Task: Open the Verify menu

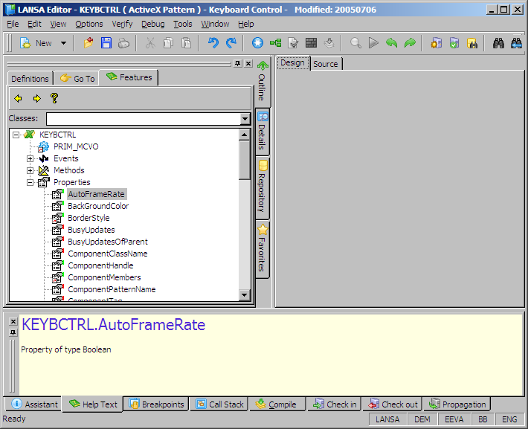Action: pyautogui.click(x=122, y=24)
